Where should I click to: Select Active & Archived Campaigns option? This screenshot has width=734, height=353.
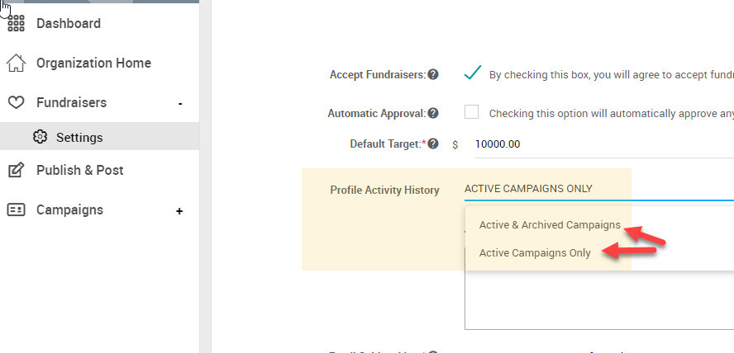pos(550,225)
